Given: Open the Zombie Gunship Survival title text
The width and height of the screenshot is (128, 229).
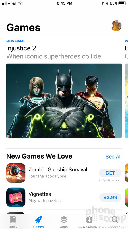Looking at the screenshot, I should (x=58, y=170).
